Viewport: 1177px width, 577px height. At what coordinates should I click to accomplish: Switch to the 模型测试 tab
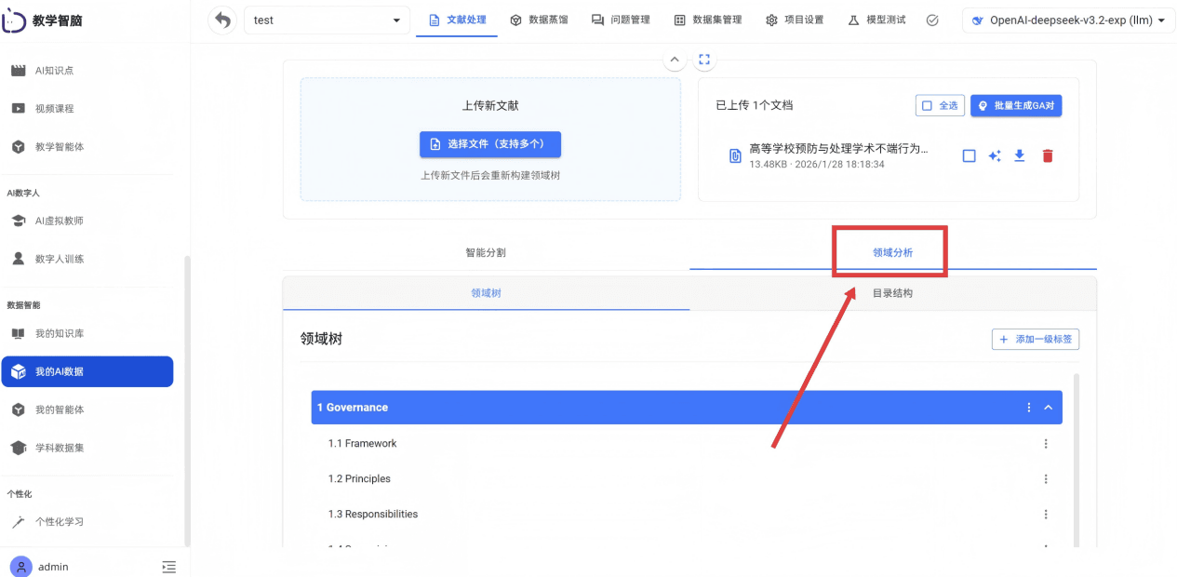(x=876, y=20)
